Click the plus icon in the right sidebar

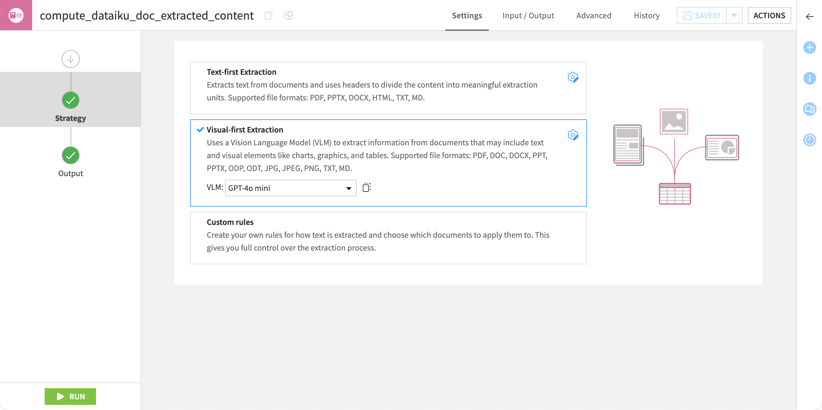tap(810, 47)
